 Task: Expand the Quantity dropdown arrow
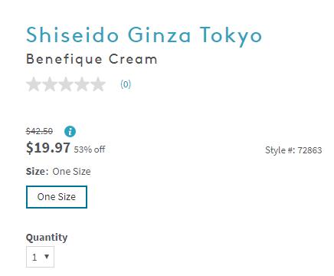coord(47,256)
